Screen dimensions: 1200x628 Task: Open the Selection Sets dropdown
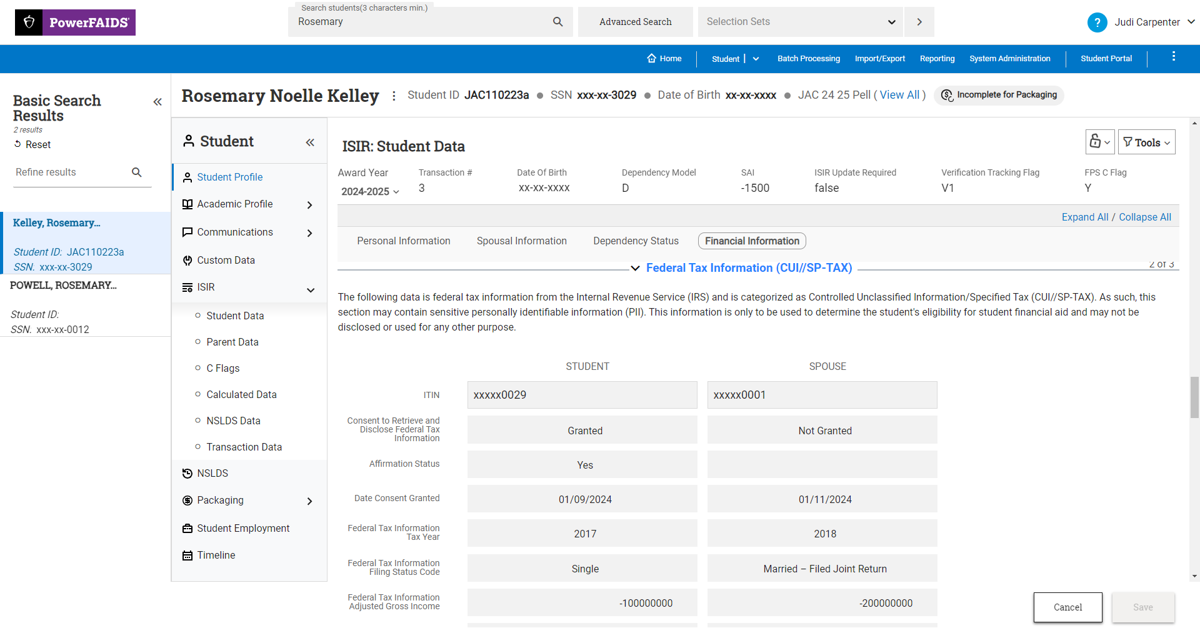tap(801, 22)
